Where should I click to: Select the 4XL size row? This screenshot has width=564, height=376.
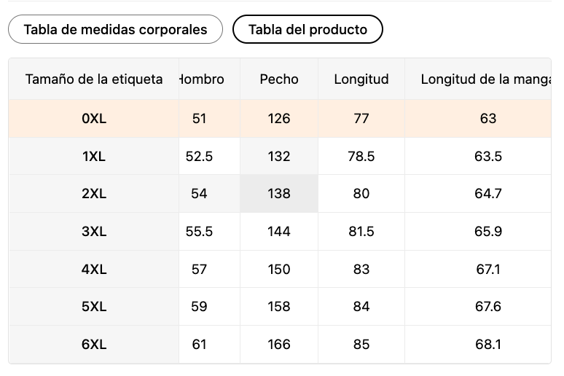click(x=94, y=270)
